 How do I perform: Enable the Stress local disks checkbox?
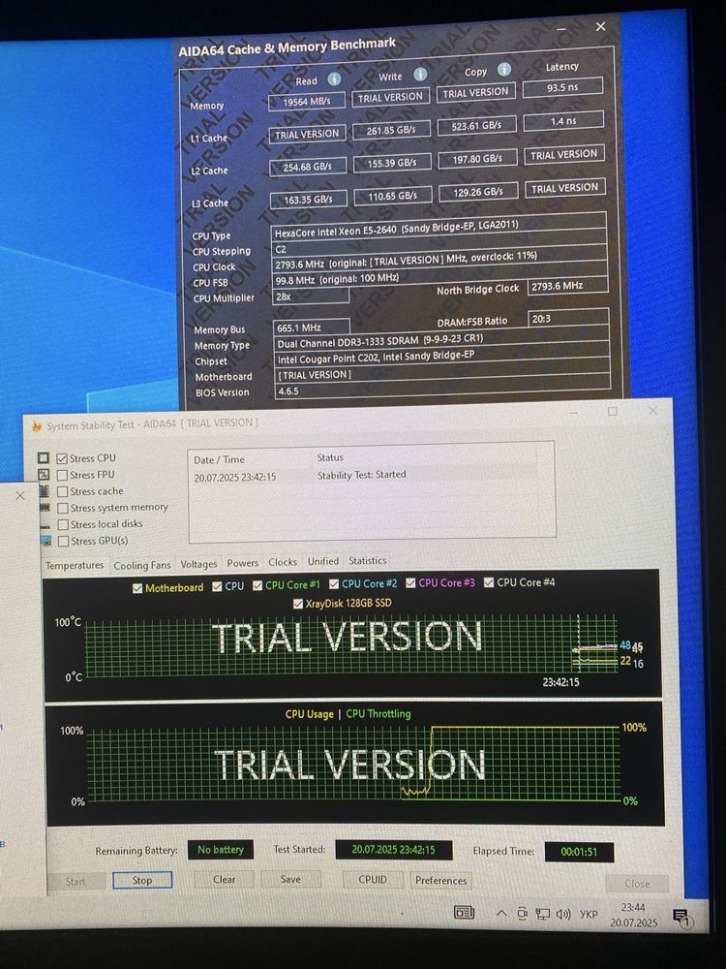click(x=63, y=524)
